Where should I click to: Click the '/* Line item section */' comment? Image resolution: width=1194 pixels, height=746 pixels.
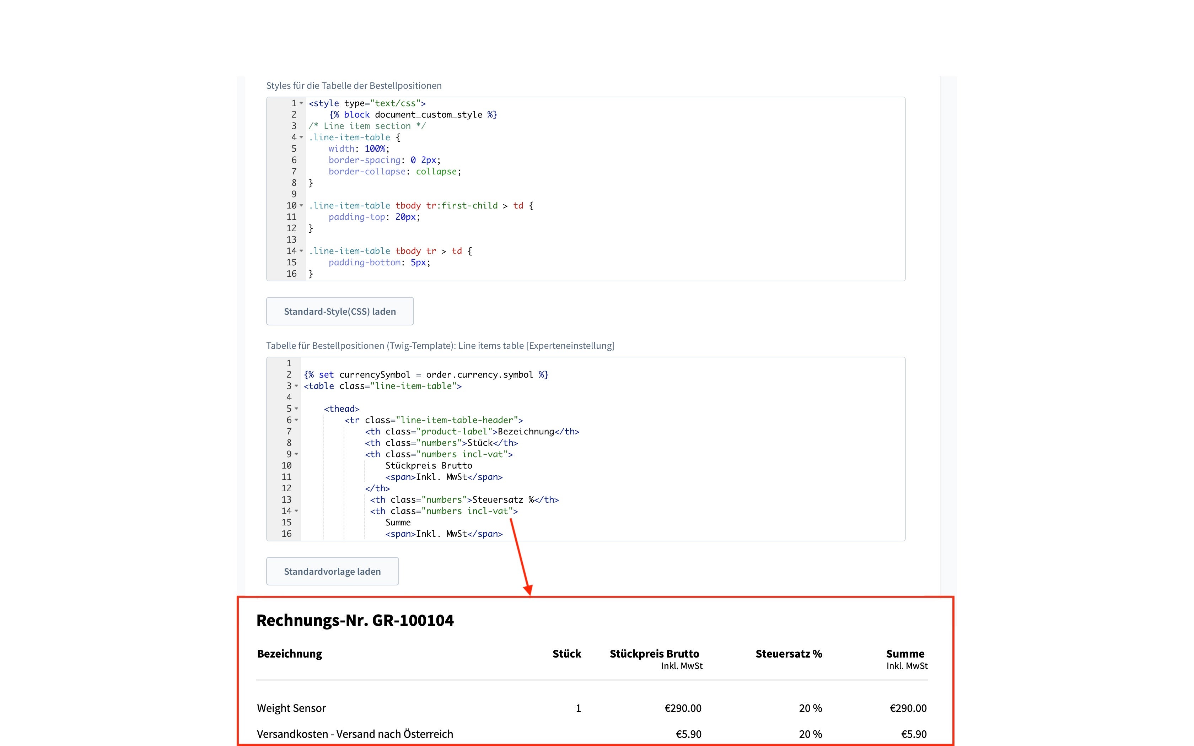[x=367, y=126]
